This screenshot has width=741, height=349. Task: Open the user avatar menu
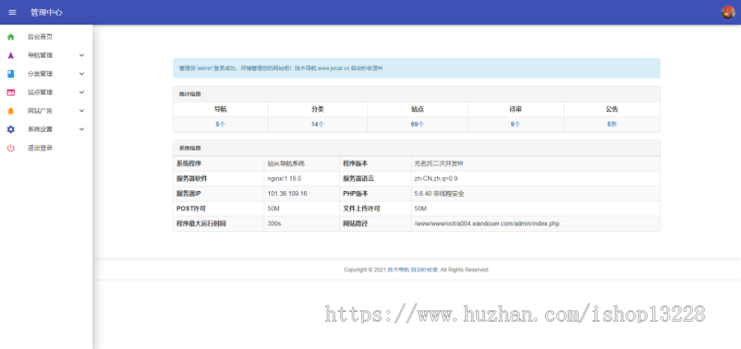pyautogui.click(x=728, y=12)
